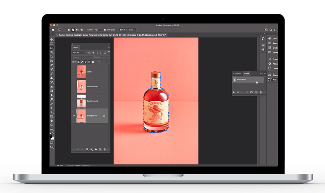The image size is (325, 193).
Task: Select the Eyedropper tool
Action: 52,65
